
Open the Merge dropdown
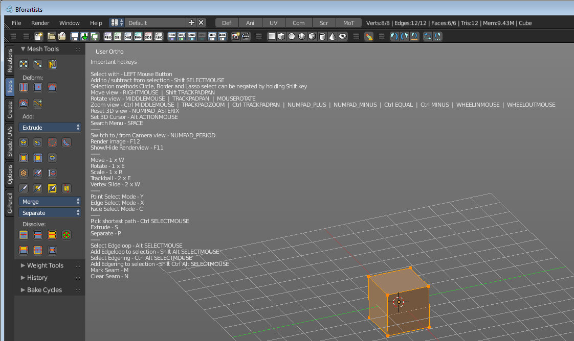(x=50, y=202)
